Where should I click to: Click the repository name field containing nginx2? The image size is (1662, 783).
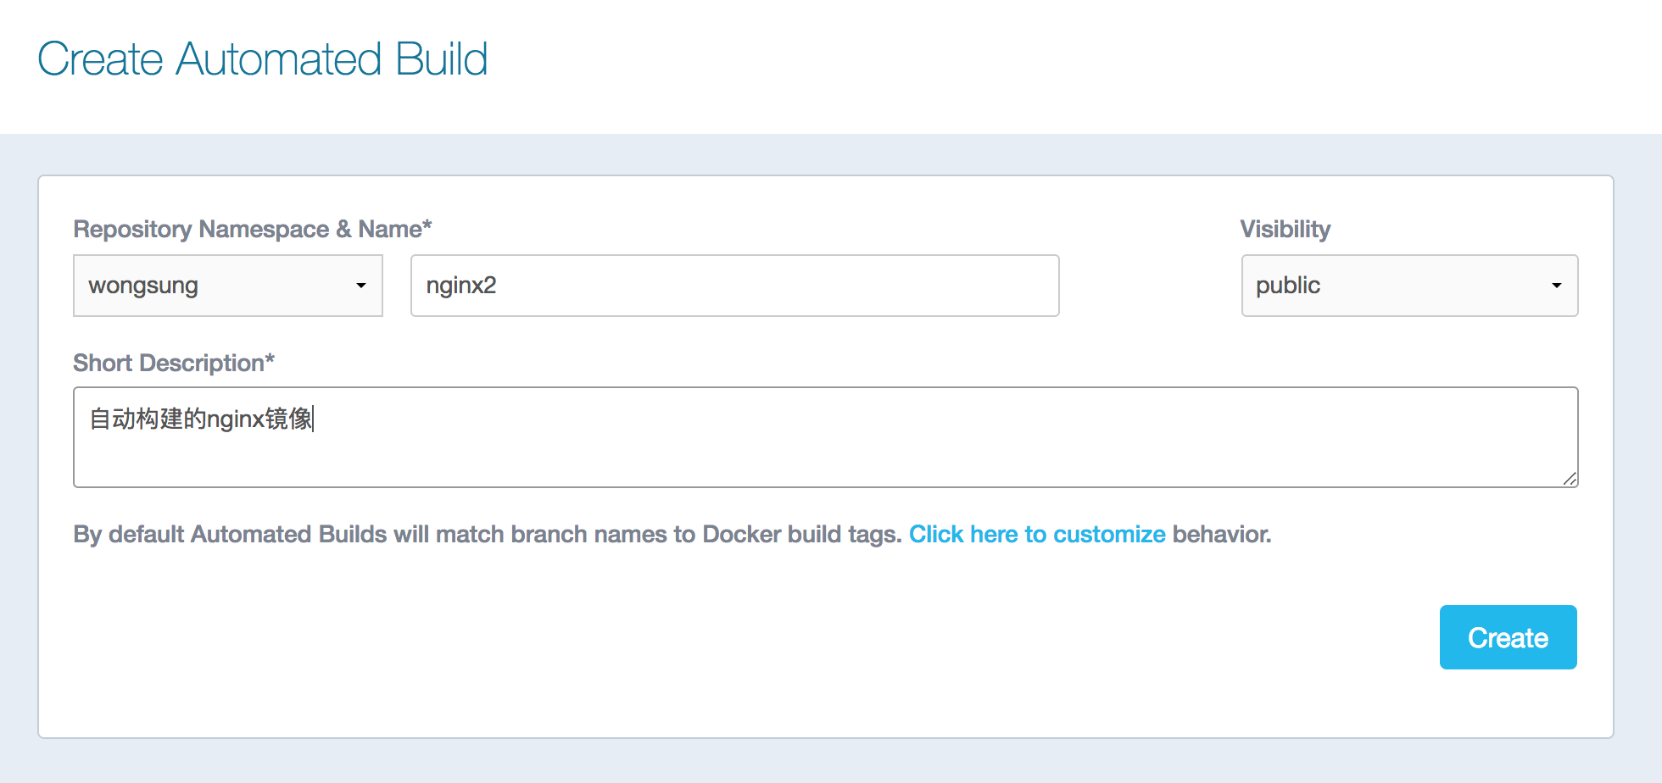734,286
